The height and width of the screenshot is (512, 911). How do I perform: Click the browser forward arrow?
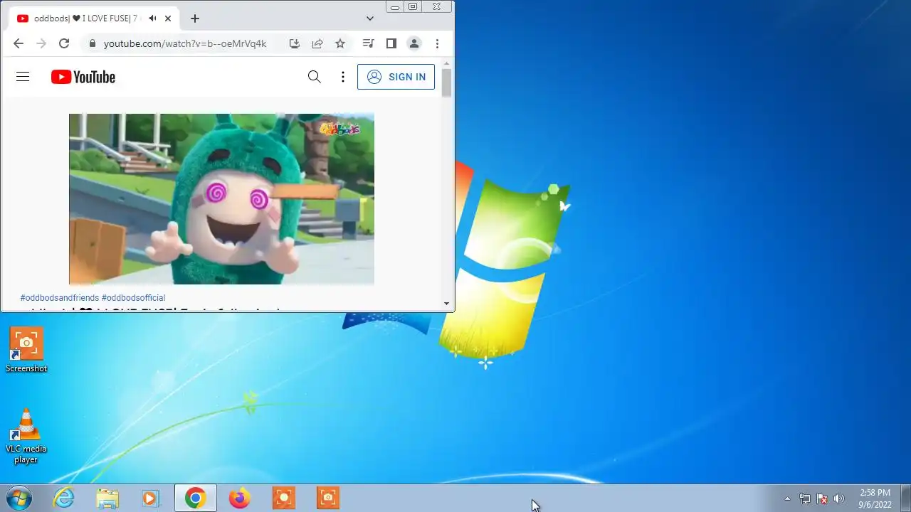pos(41,43)
